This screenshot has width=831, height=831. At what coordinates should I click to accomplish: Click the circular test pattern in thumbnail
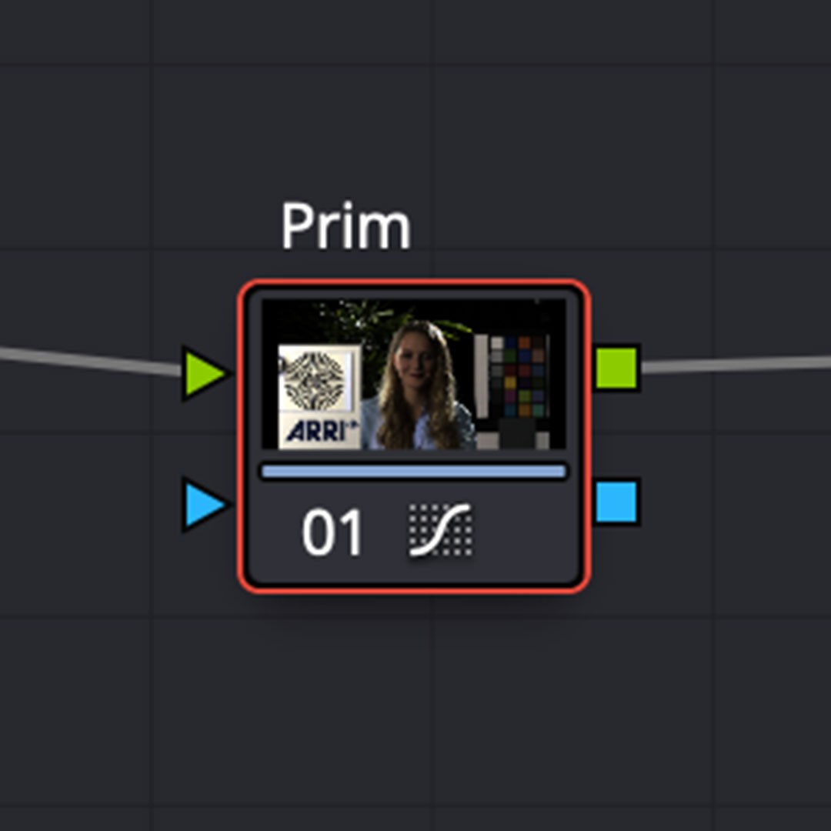click(314, 381)
